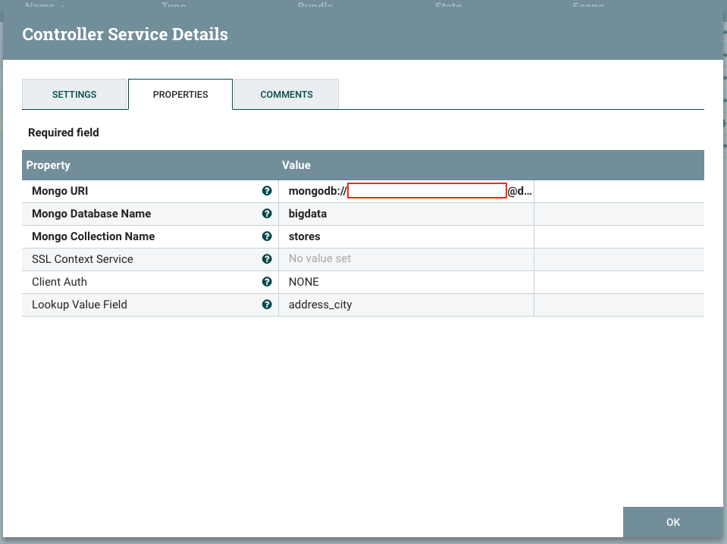This screenshot has height=544, width=727.
Task: Show help tooltip for Client Auth
Action: click(267, 282)
